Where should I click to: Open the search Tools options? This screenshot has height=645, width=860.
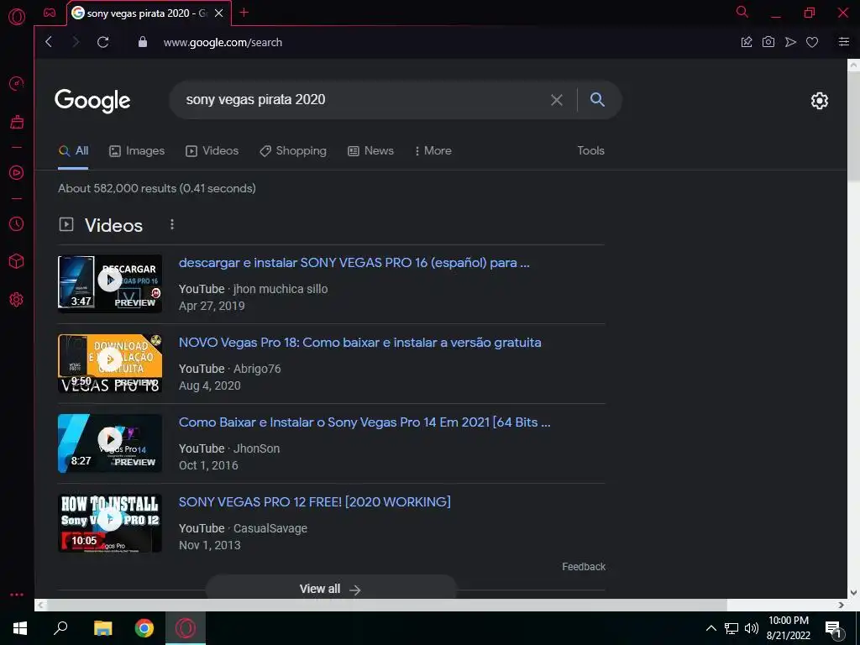[590, 150]
